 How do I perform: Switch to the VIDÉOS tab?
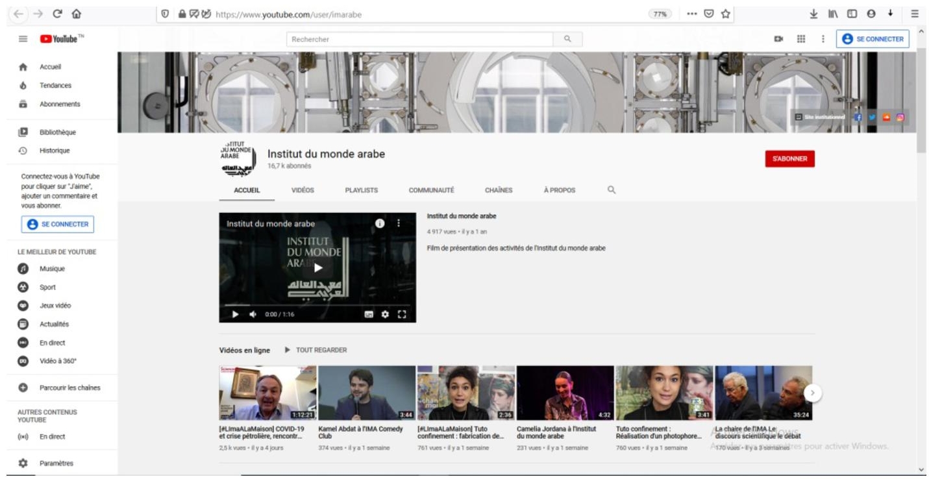point(303,190)
